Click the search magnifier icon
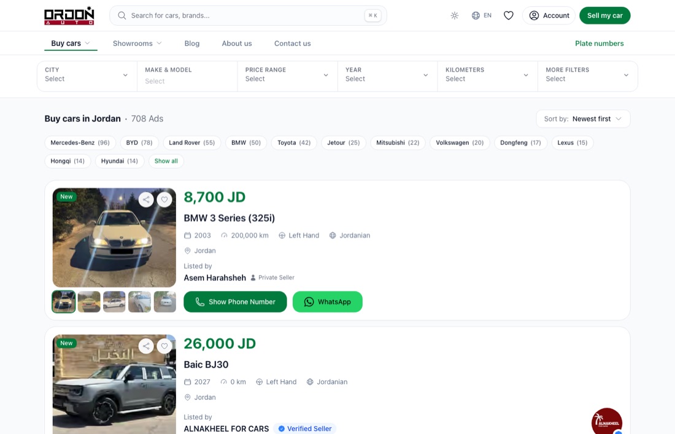This screenshot has width=675, height=434. pos(122,15)
